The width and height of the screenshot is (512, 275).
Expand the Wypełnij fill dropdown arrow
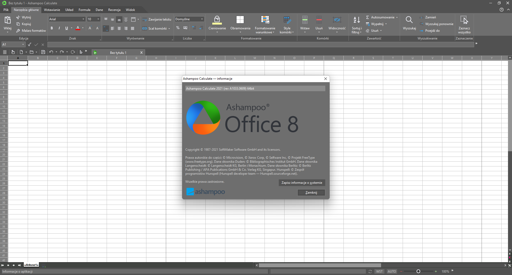point(386,24)
